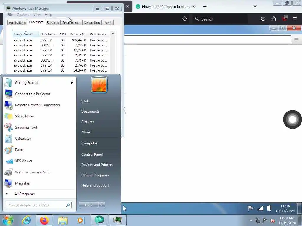
Task: Select svchost.exe row using 105,448 K
Action: 61,40
